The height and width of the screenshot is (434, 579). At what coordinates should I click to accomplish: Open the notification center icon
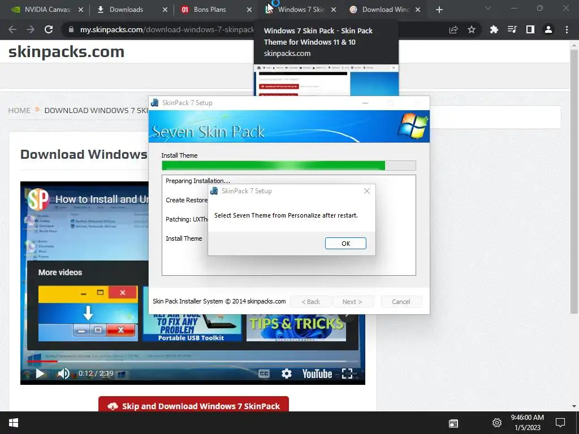(x=560, y=423)
